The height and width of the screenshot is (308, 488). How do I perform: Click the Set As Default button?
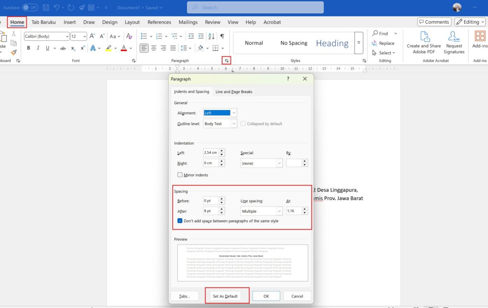pyautogui.click(x=225, y=296)
